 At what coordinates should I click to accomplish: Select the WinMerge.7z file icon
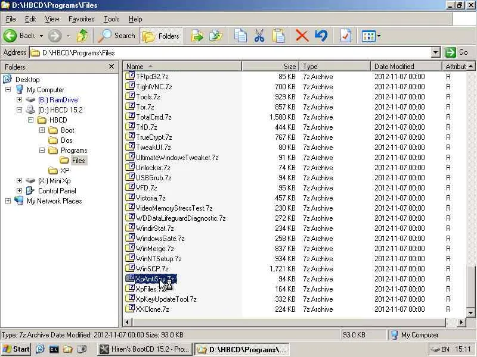(x=130, y=248)
